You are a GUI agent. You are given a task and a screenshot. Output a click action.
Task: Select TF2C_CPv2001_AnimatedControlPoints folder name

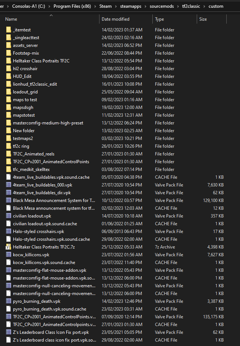(51, 161)
